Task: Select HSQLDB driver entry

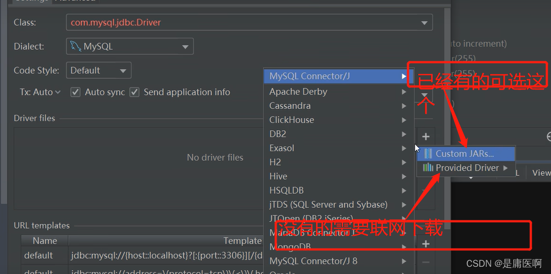Action: coord(339,191)
